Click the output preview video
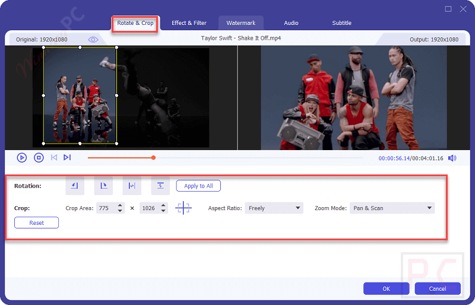 pos(354,97)
